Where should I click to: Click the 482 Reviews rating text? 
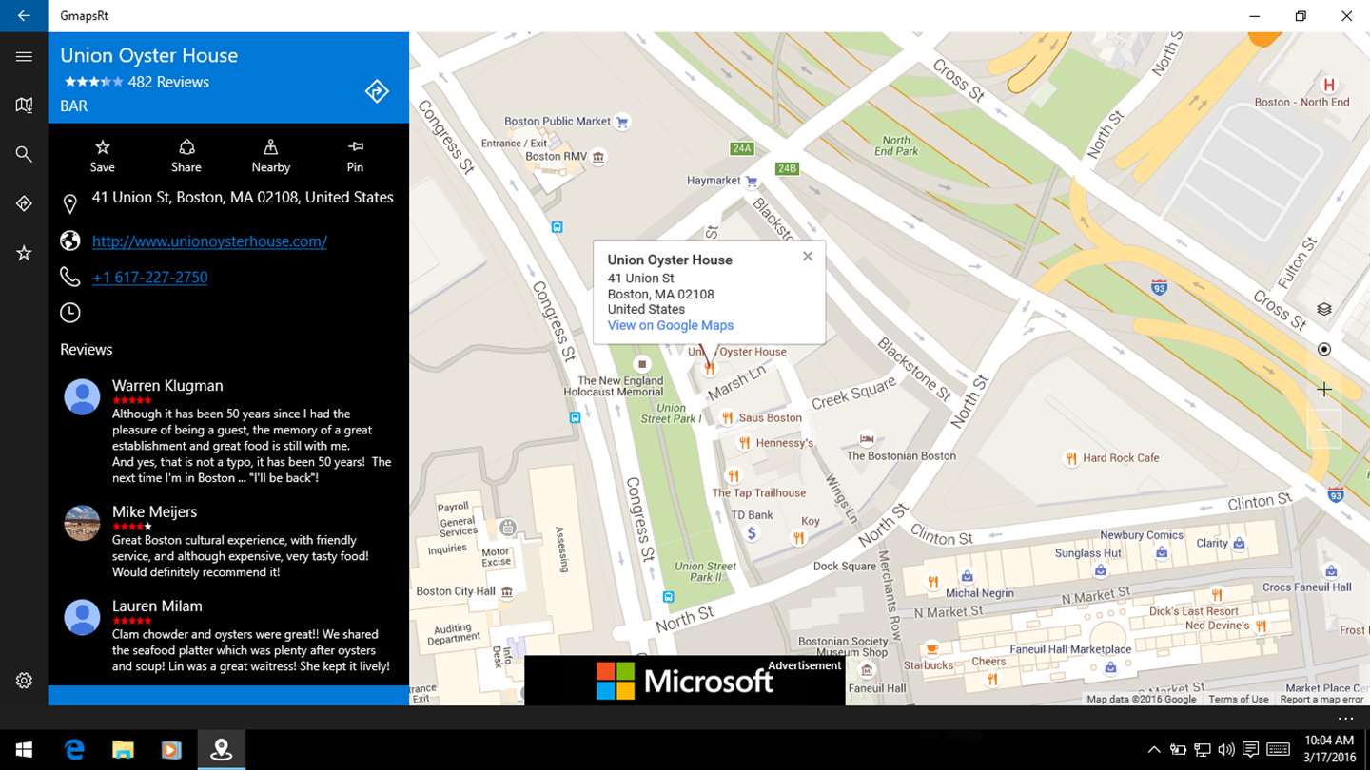168,82
